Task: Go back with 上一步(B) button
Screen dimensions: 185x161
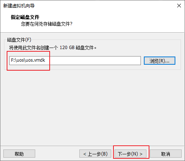Action: click(x=95, y=154)
